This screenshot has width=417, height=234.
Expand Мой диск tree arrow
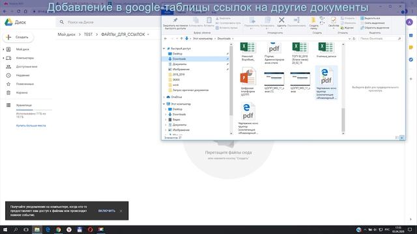(x=3, y=49)
